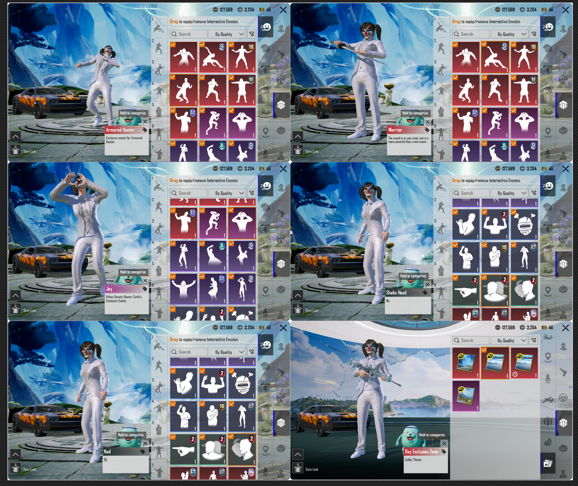Image resolution: width=578 pixels, height=486 pixels.
Task: Click the tag icon on the Nod tooltip
Action: pyautogui.click(x=143, y=452)
